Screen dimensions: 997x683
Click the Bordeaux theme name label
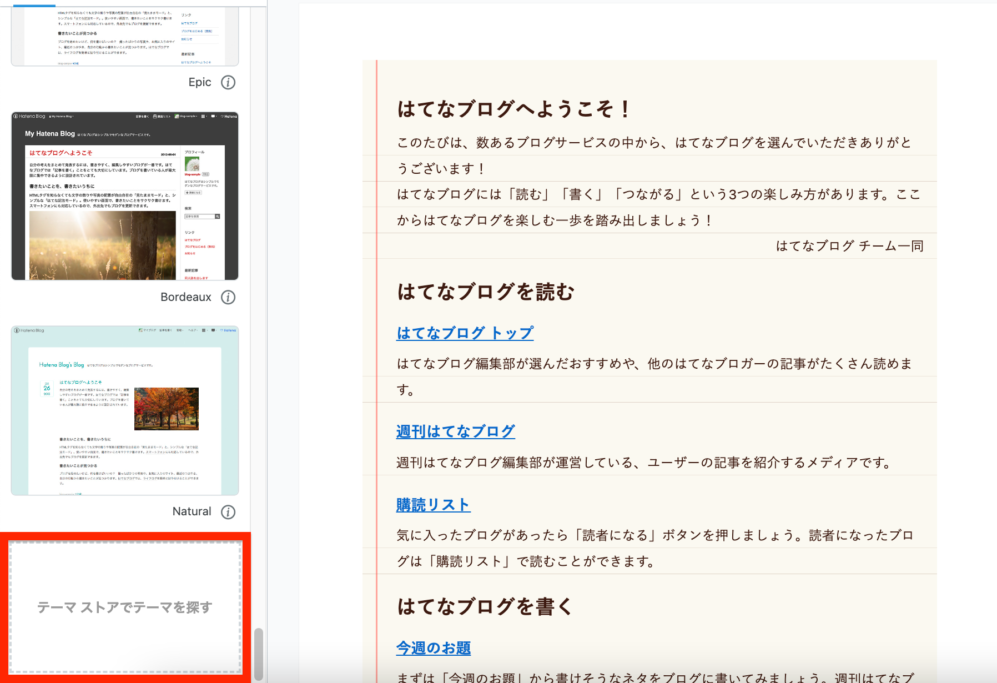(x=186, y=297)
